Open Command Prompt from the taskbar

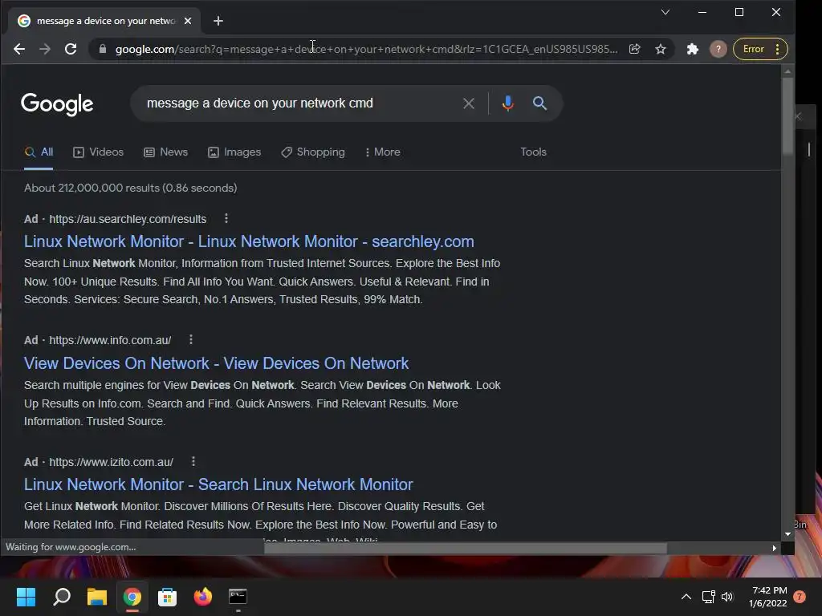(238, 597)
